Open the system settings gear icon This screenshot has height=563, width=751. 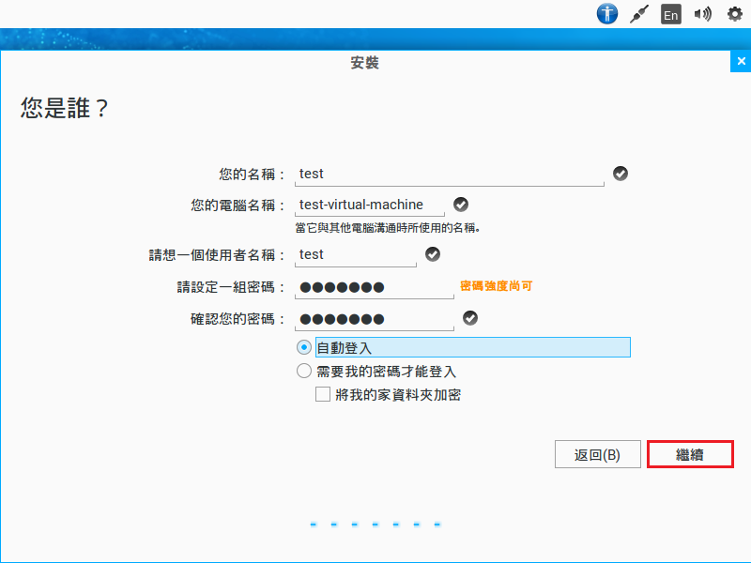click(x=734, y=14)
